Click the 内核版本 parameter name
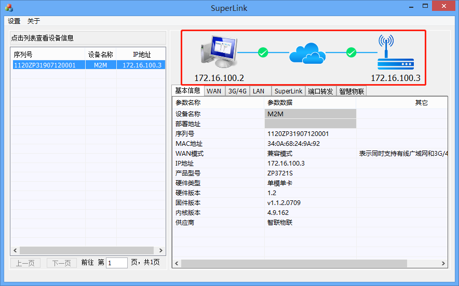Screen dimensions: 459x286 pyautogui.click(x=188, y=212)
